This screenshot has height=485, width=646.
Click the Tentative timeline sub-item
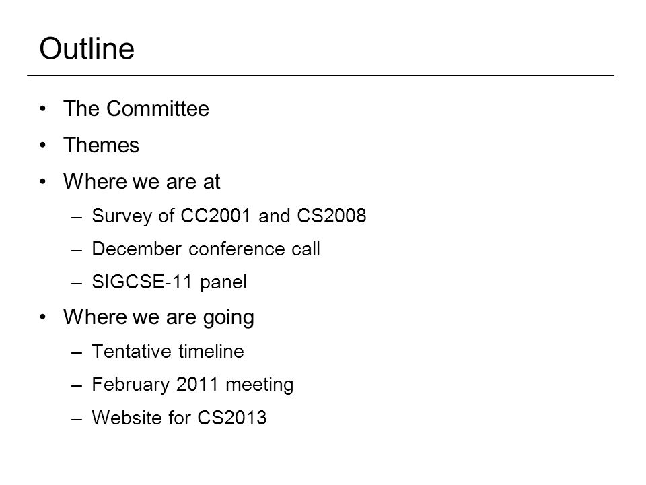click(x=168, y=352)
